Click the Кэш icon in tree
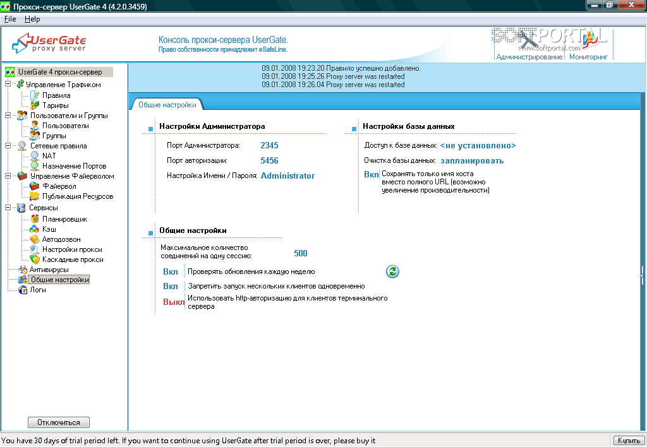 pos(35,229)
